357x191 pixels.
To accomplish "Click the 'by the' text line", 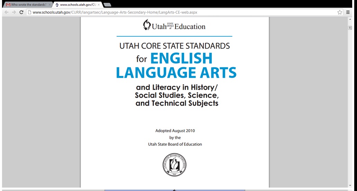I will (x=175, y=137).
